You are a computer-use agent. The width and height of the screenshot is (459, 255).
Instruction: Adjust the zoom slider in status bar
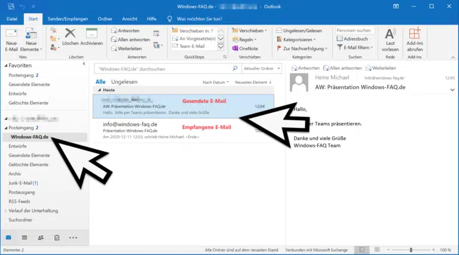(x=411, y=249)
